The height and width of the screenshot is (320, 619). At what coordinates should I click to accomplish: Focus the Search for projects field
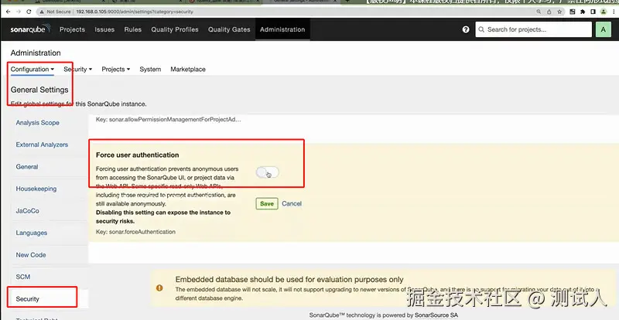click(534, 29)
